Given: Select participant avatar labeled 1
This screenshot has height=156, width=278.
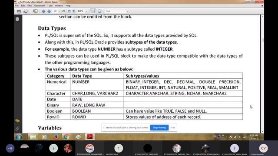Looking at the screenshot, I should coord(119,148).
